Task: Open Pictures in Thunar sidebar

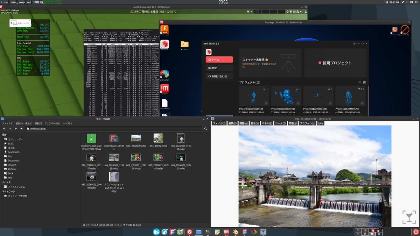Action: (x=10, y=169)
